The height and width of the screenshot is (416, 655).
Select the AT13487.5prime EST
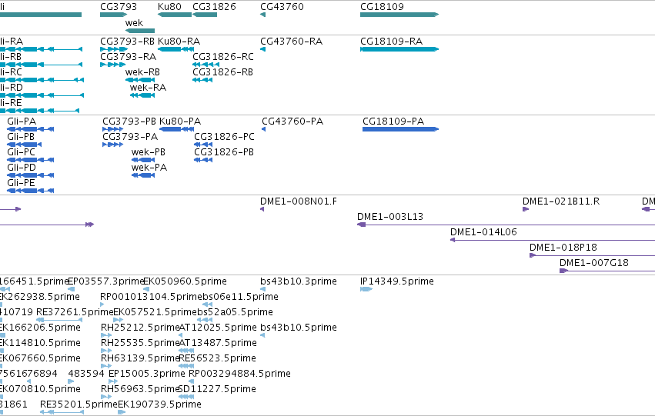point(186,351)
